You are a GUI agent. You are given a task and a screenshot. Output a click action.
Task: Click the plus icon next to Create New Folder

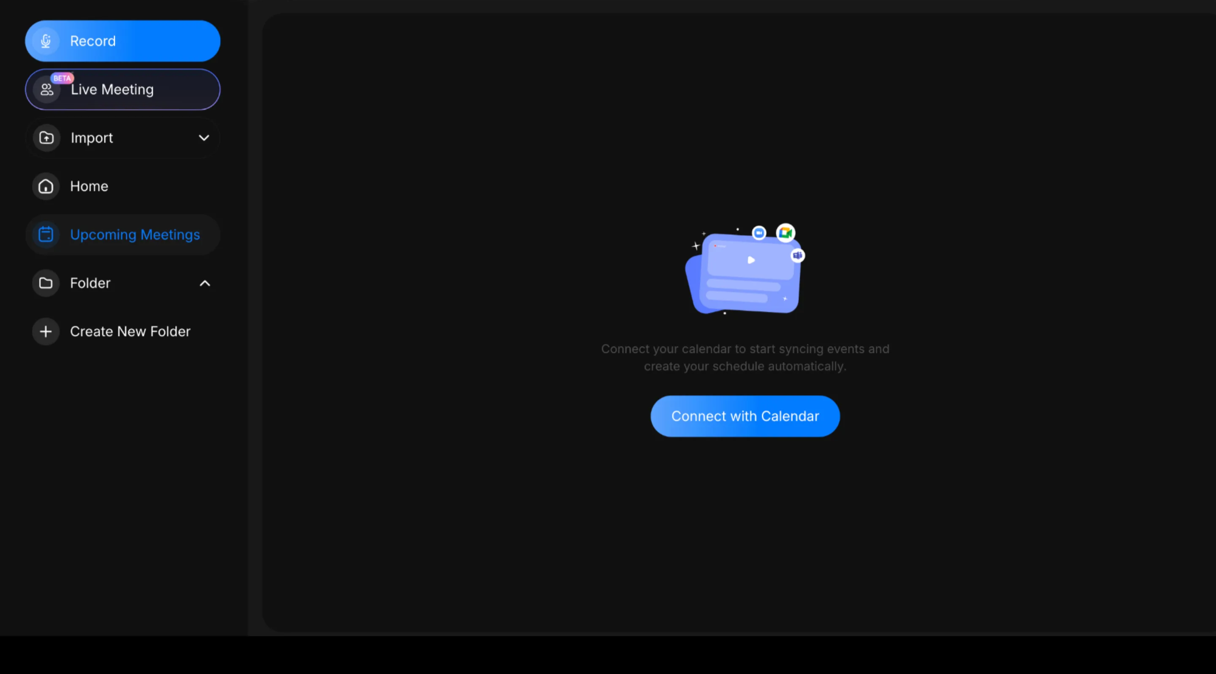click(x=46, y=331)
